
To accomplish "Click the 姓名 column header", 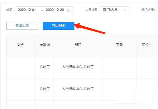I will (21, 45).
